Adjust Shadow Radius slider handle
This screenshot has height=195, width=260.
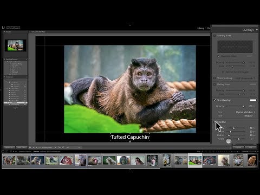[x=229, y=135]
